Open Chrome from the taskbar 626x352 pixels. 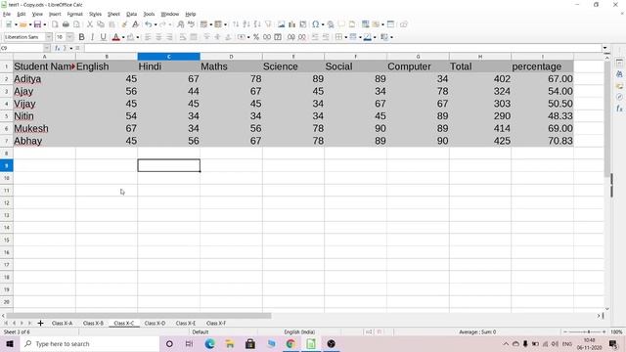(x=291, y=343)
